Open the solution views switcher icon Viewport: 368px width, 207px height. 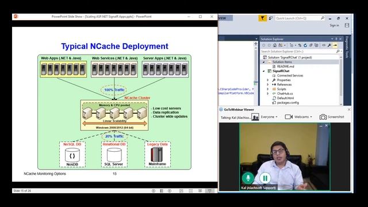[x=281, y=45]
